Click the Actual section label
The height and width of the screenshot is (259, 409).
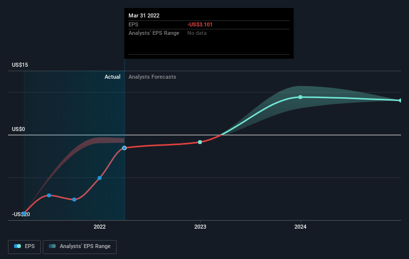click(x=113, y=77)
